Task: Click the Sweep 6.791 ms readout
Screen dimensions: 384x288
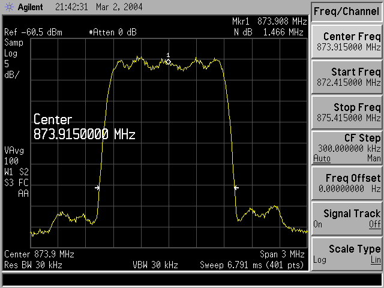Action: [x=252, y=265]
